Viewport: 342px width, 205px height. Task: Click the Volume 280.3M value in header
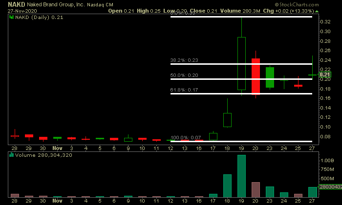pos(240,11)
